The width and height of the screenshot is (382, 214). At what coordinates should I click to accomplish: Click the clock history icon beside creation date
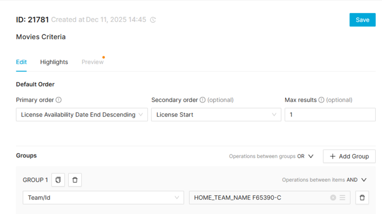pos(153,20)
